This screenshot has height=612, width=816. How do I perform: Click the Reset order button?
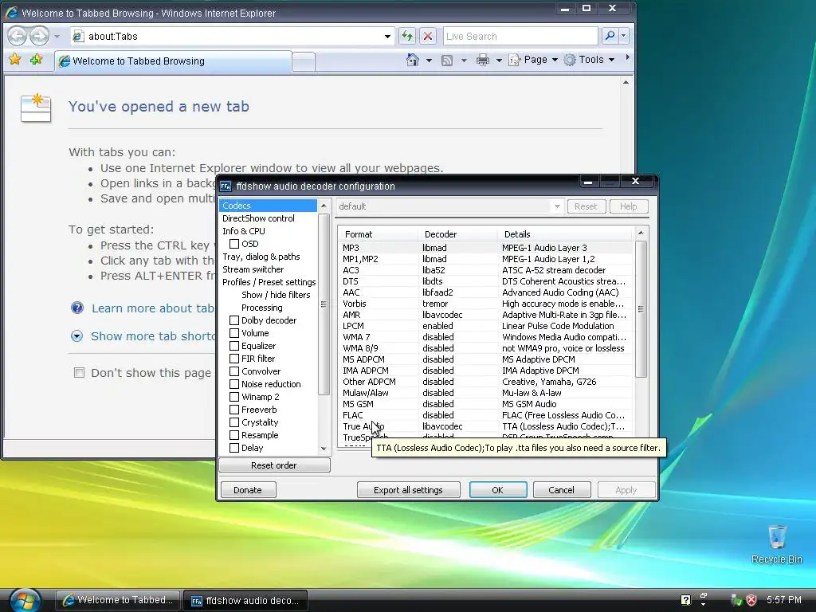click(274, 465)
